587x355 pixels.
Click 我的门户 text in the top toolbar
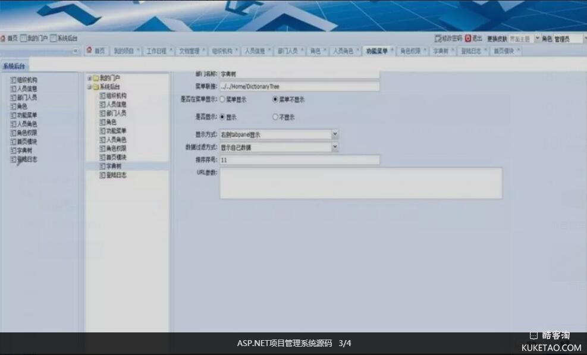[x=37, y=38]
